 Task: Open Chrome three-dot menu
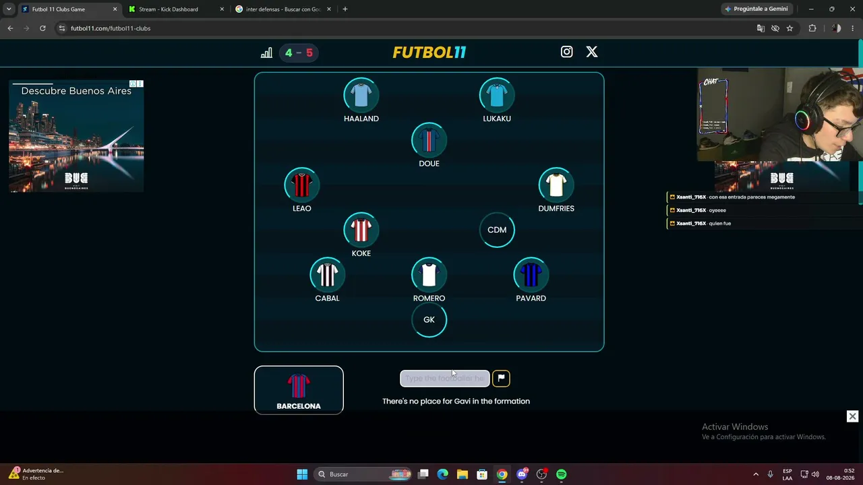pos(853,28)
